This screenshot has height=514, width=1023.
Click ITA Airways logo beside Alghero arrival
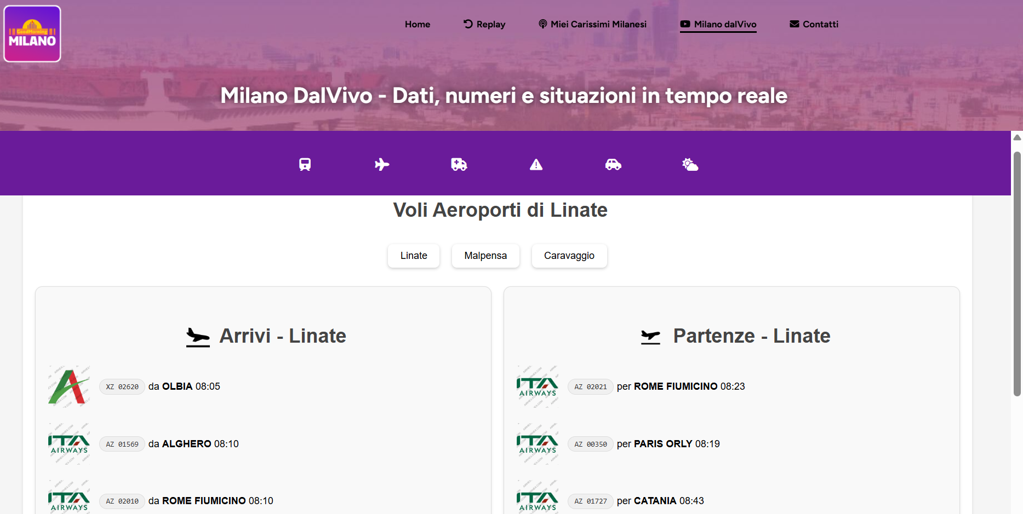(x=69, y=444)
